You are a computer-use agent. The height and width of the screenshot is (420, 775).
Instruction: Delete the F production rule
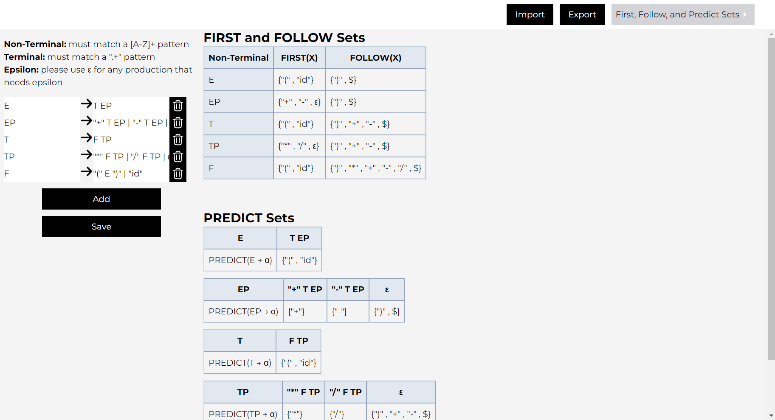tap(178, 174)
